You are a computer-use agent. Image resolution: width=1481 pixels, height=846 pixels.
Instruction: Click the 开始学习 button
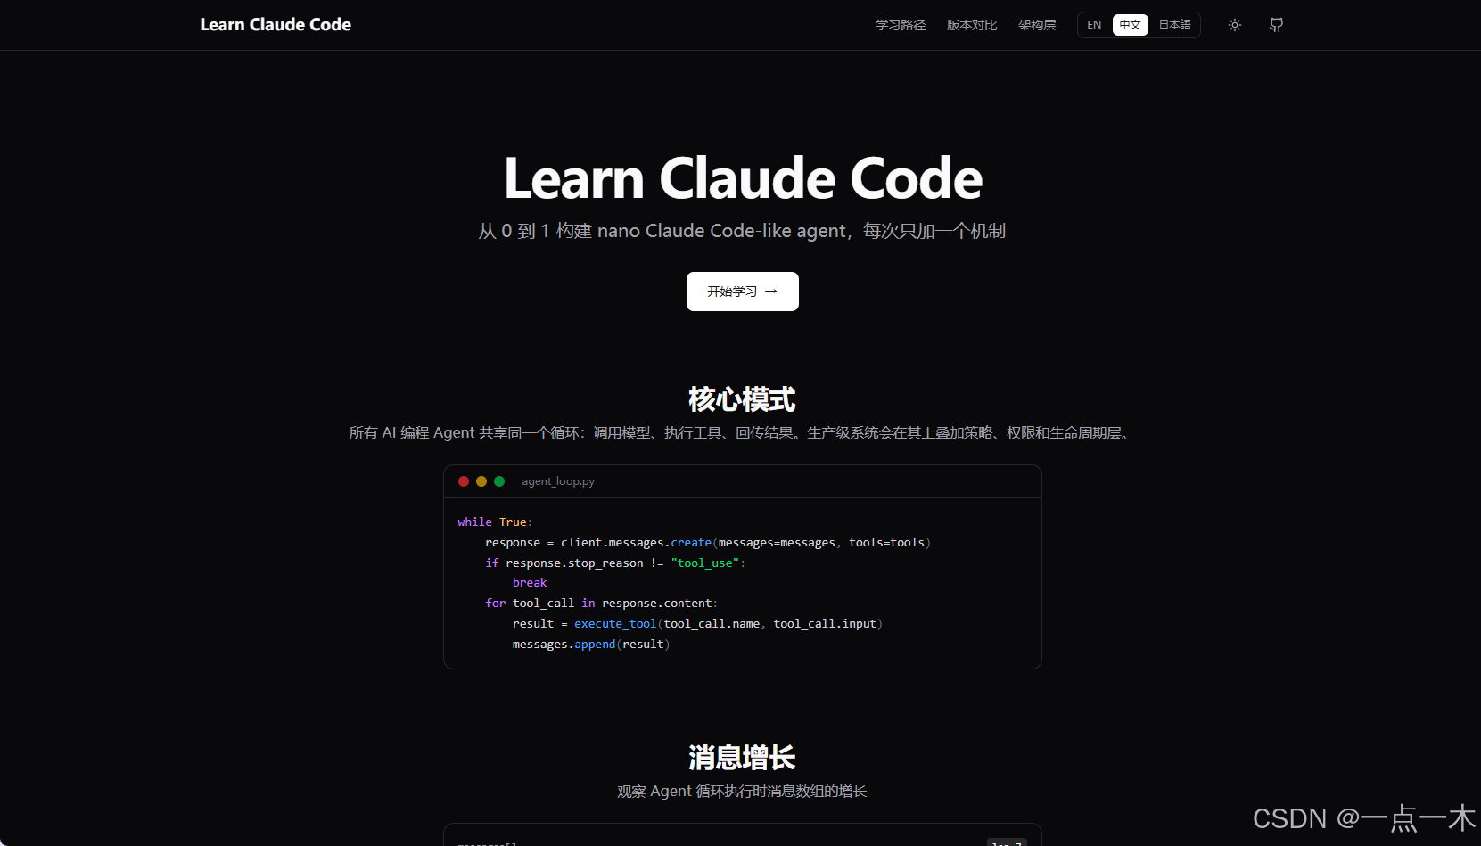(x=742, y=292)
